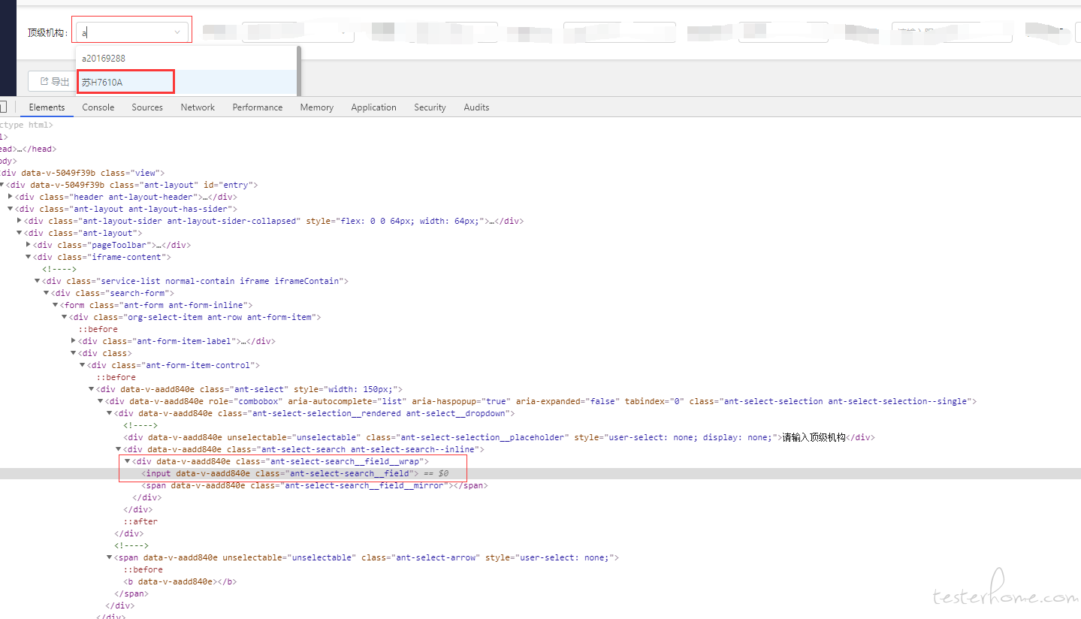Expand the ant-form-item-label div node
The image size is (1081, 619).
74,341
